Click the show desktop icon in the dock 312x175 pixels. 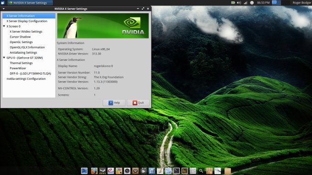point(84,170)
